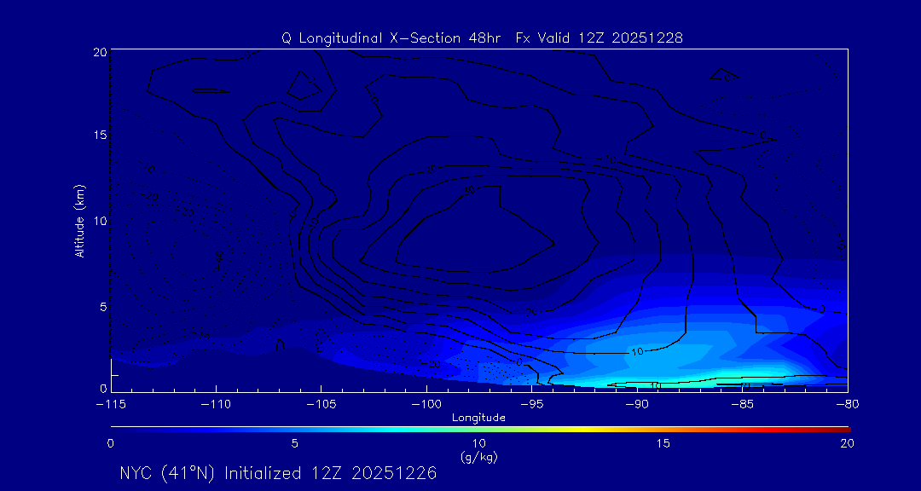Click the -115 longitude tick label

click(110, 405)
